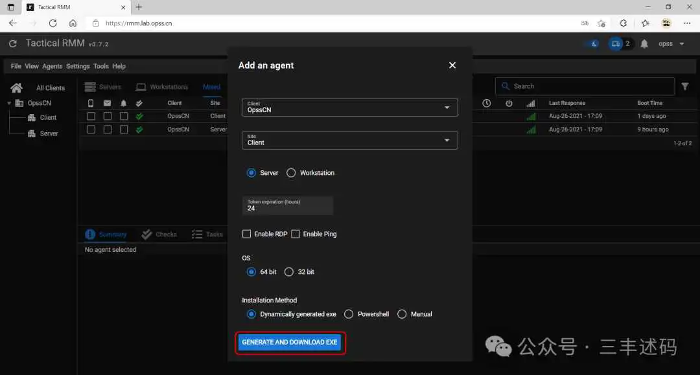This screenshot has width=700, height=375.
Task: Switch to the Summary tab
Action: 106,234
